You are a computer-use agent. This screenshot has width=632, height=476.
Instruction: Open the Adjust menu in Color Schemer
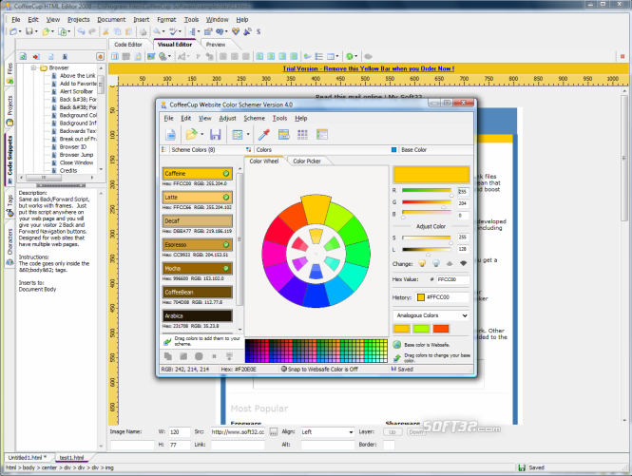pyautogui.click(x=227, y=118)
